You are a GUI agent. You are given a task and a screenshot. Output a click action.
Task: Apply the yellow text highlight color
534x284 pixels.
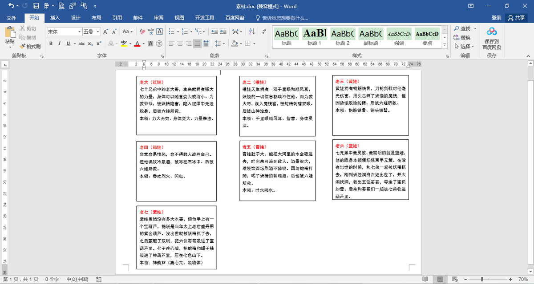(x=124, y=43)
